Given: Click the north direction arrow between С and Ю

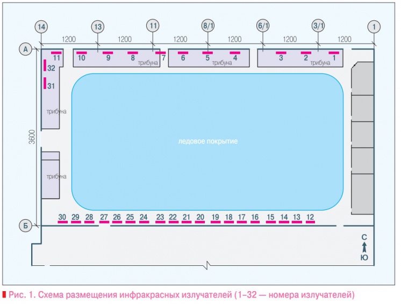Looking at the screenshot, I should point(364,247).
